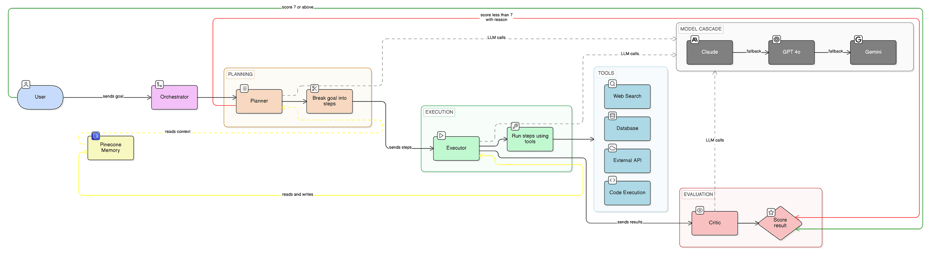Select the Web Search tool node
This screenshot has width=931, height=279.
pos(627,96)
